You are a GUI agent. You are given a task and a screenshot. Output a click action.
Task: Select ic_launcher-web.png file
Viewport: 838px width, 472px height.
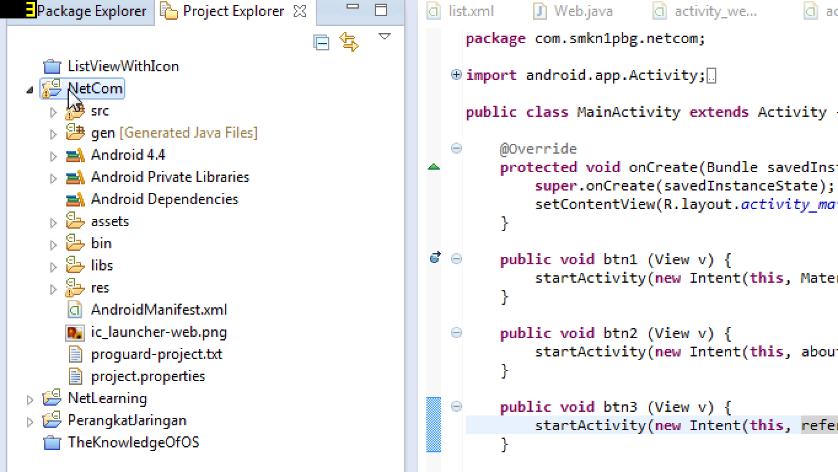[x=159, y=332]
